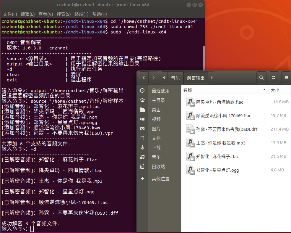Close the terminal window
Screen dimensions: 291x233
(x=201, y=5)
